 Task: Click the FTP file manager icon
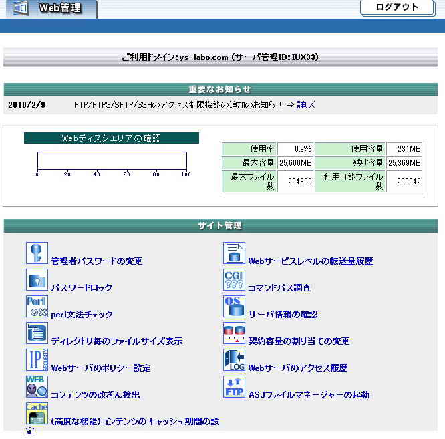(x=234, y=387)
